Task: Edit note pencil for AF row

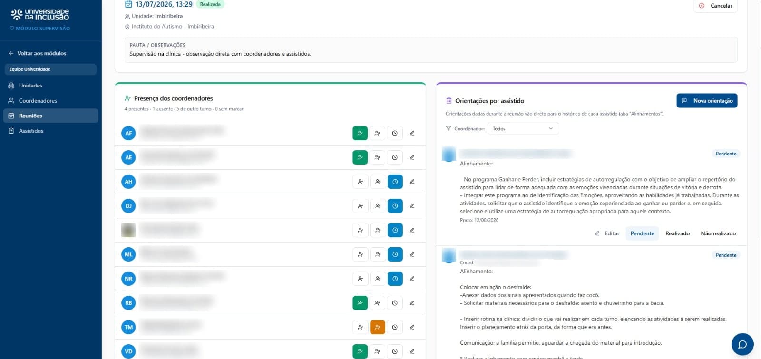Action: (x=412, y=133)
